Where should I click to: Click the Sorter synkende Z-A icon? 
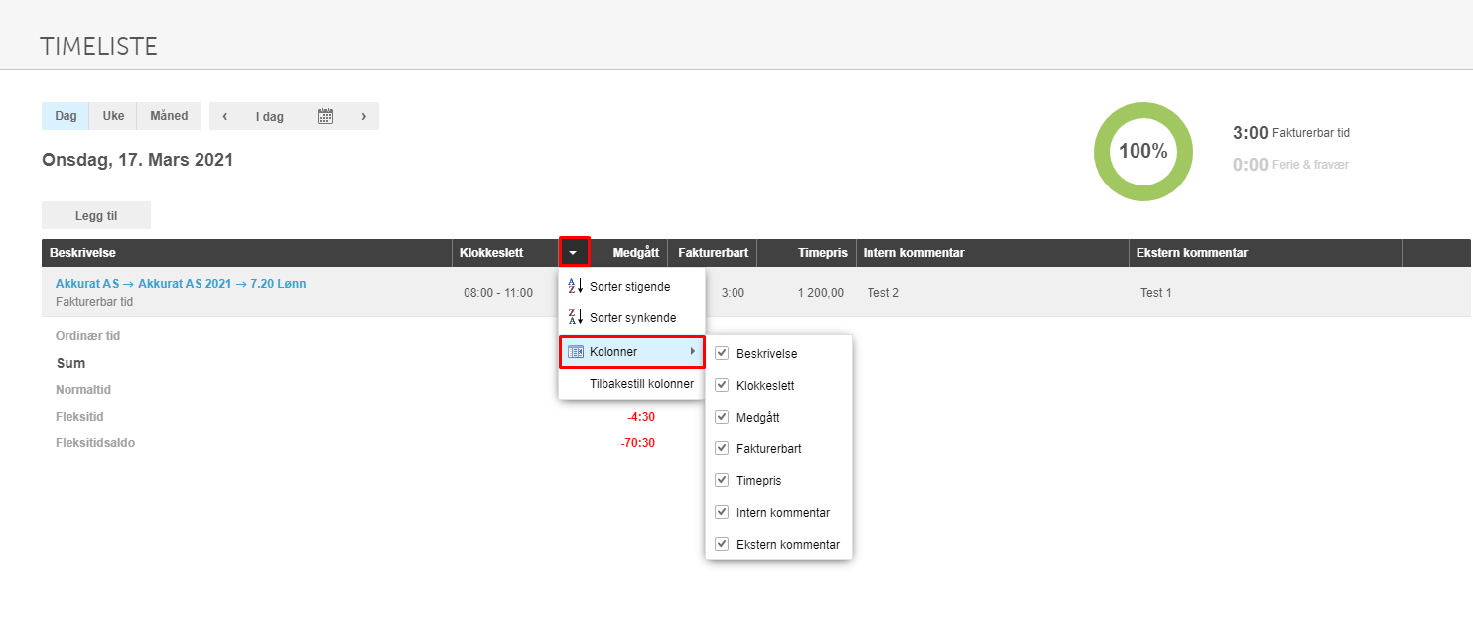575,317
